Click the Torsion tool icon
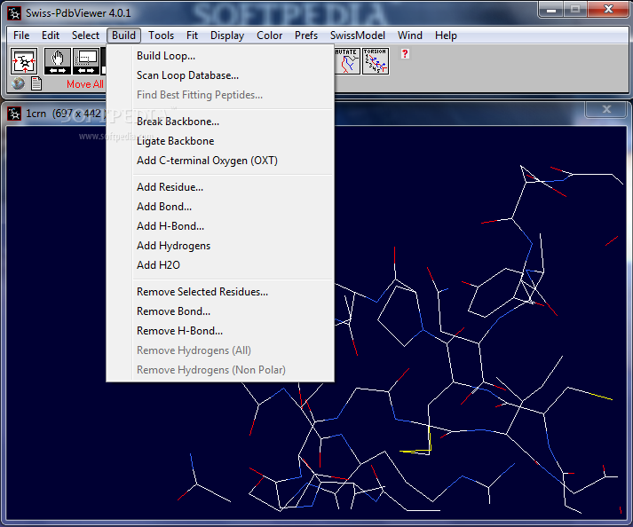 pyautogui.click(x=376, y=61)
